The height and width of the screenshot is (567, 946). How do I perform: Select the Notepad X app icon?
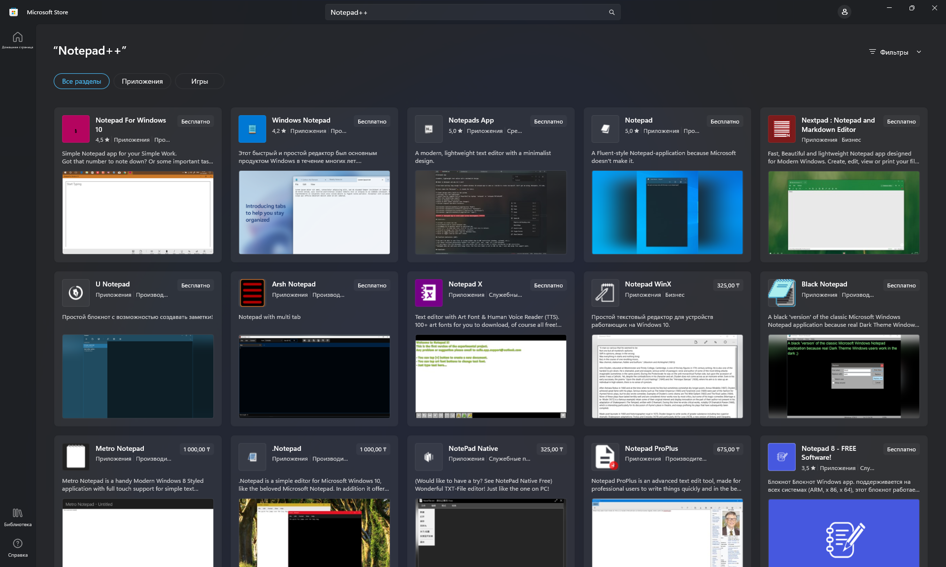pos(428,293)
